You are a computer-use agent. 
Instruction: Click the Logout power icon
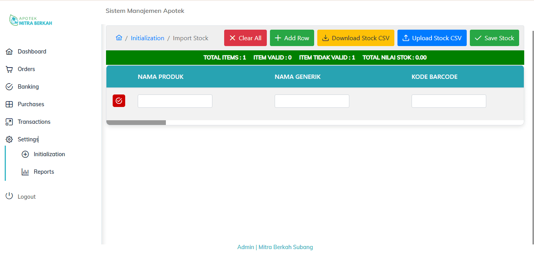(9, 196)
